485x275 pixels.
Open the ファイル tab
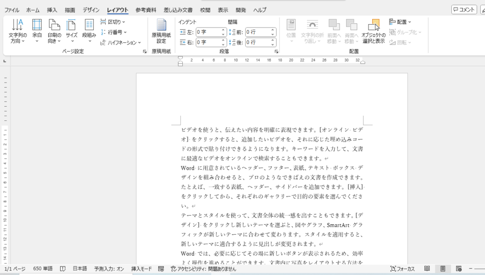coord(12,10)
